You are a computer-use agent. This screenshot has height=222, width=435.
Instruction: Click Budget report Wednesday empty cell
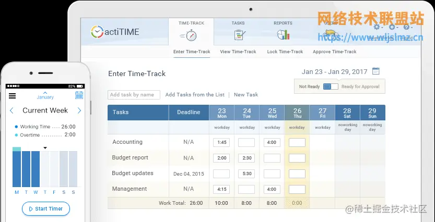pos(272,158)
